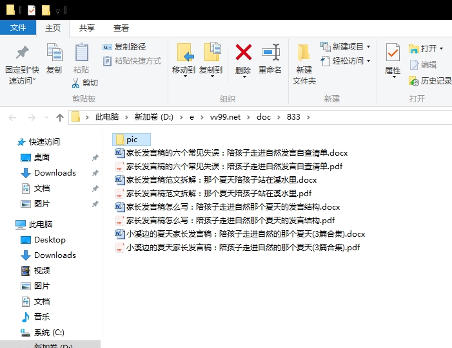Click the New Folder (新建文件夹) icon
The width and height of the screenshot is (452, 348).
304,53
